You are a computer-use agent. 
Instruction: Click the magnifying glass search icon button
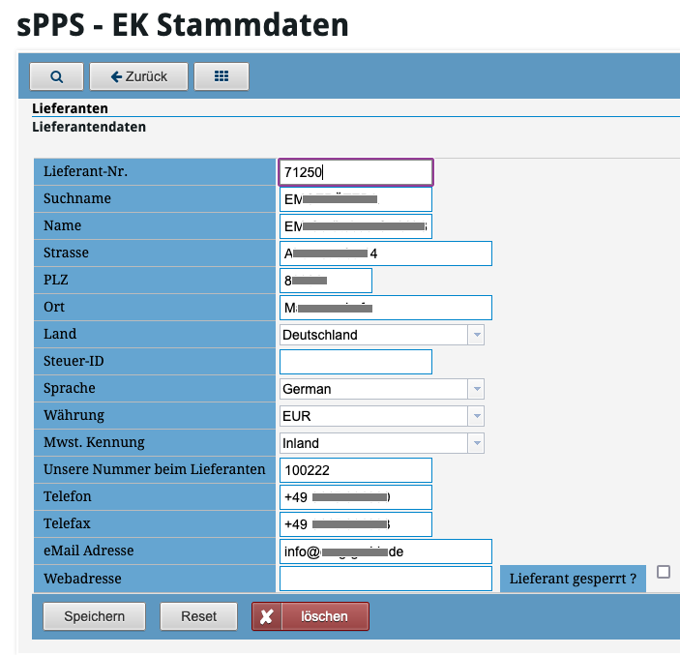coord(56,76)
